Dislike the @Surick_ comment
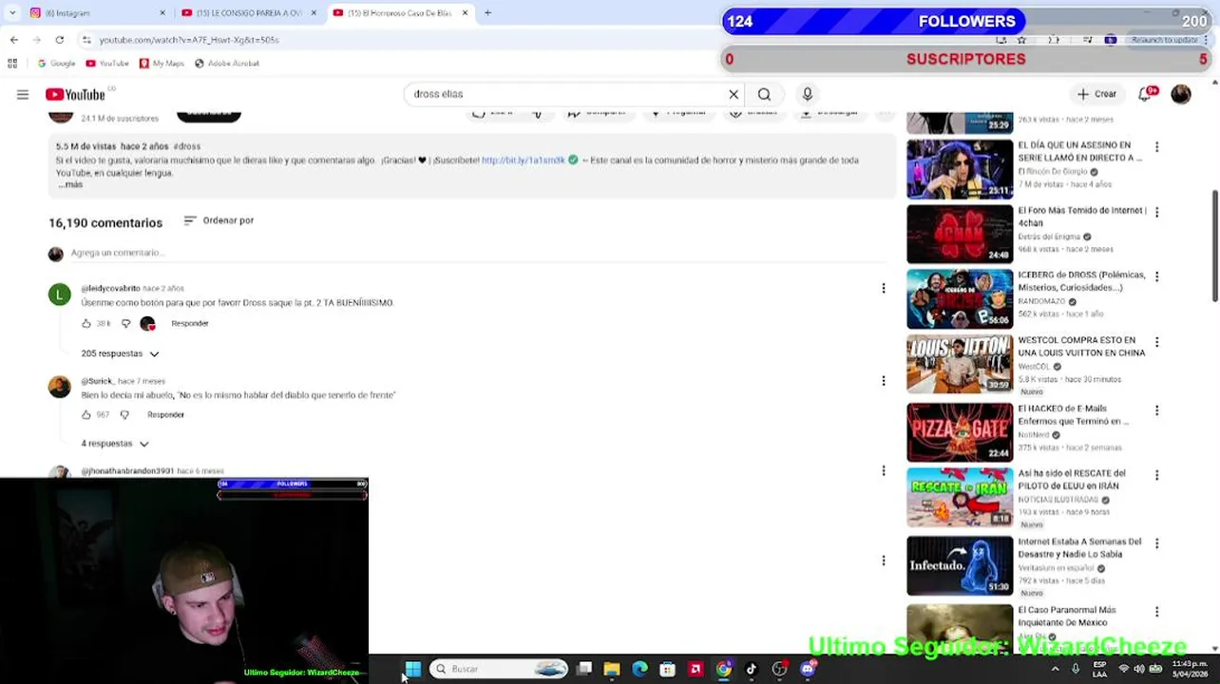Screen dimensions: 1220x684 [x=124, y=414]
